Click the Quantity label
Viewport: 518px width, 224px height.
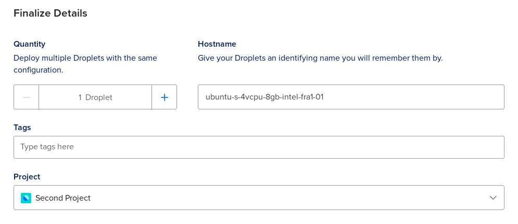pyautogui.click(x=29, y=44)
